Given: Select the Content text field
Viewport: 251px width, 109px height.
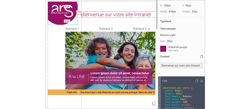Looking at the screenshot, I should point(181,65).
